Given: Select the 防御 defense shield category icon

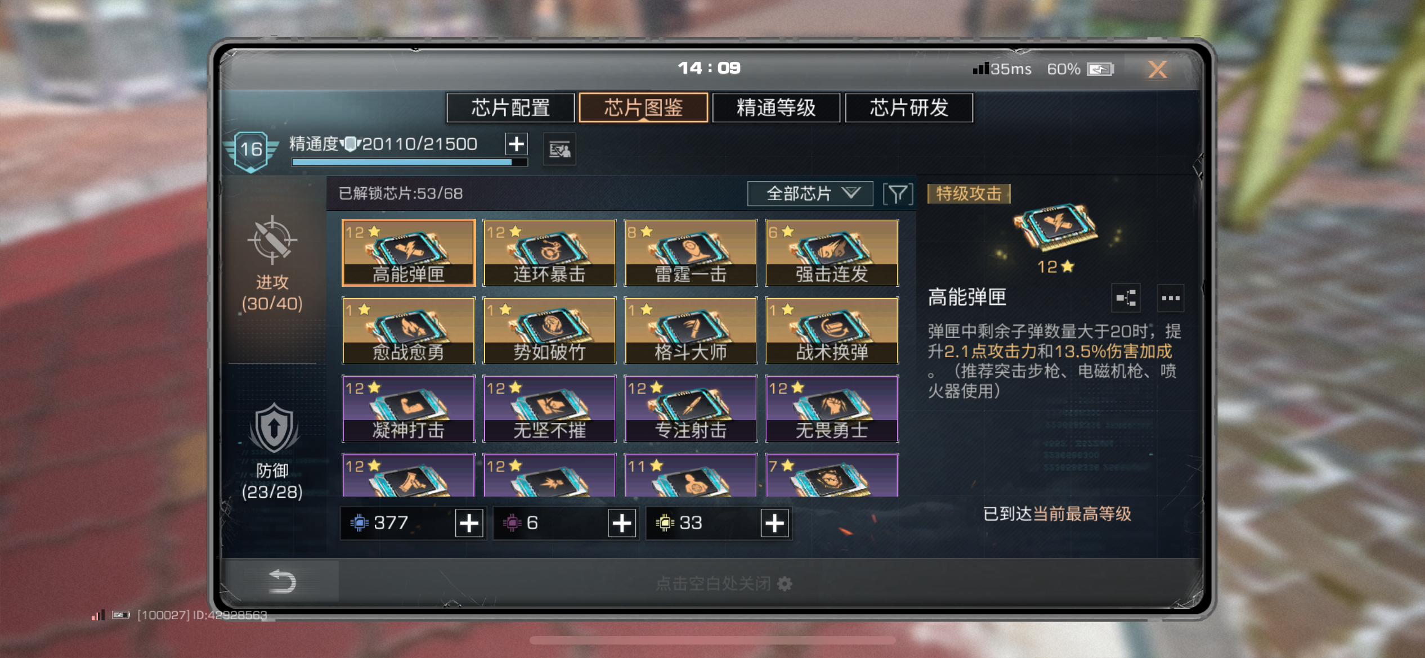Looking at the screenshot, I should 274,429.
